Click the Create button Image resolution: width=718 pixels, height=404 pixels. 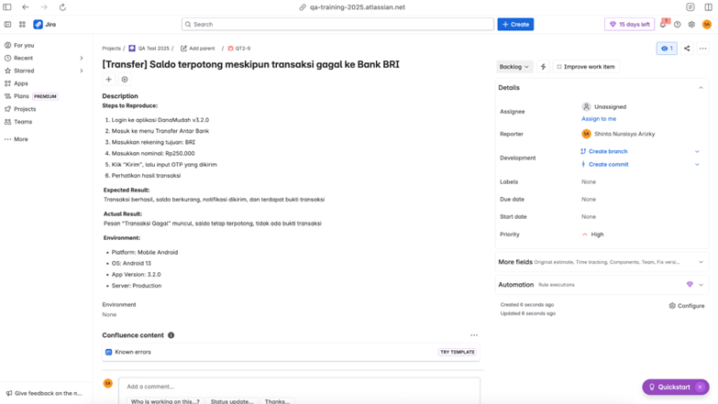click(515, 24)
